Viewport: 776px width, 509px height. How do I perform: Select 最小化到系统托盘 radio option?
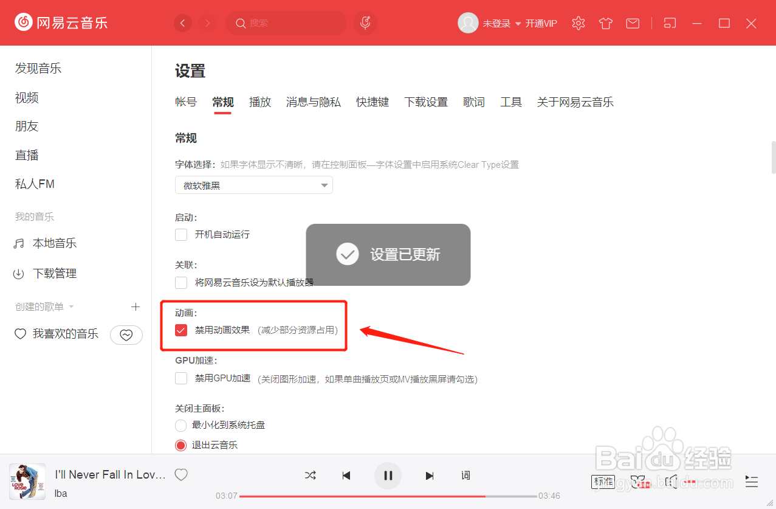(180, 424)
